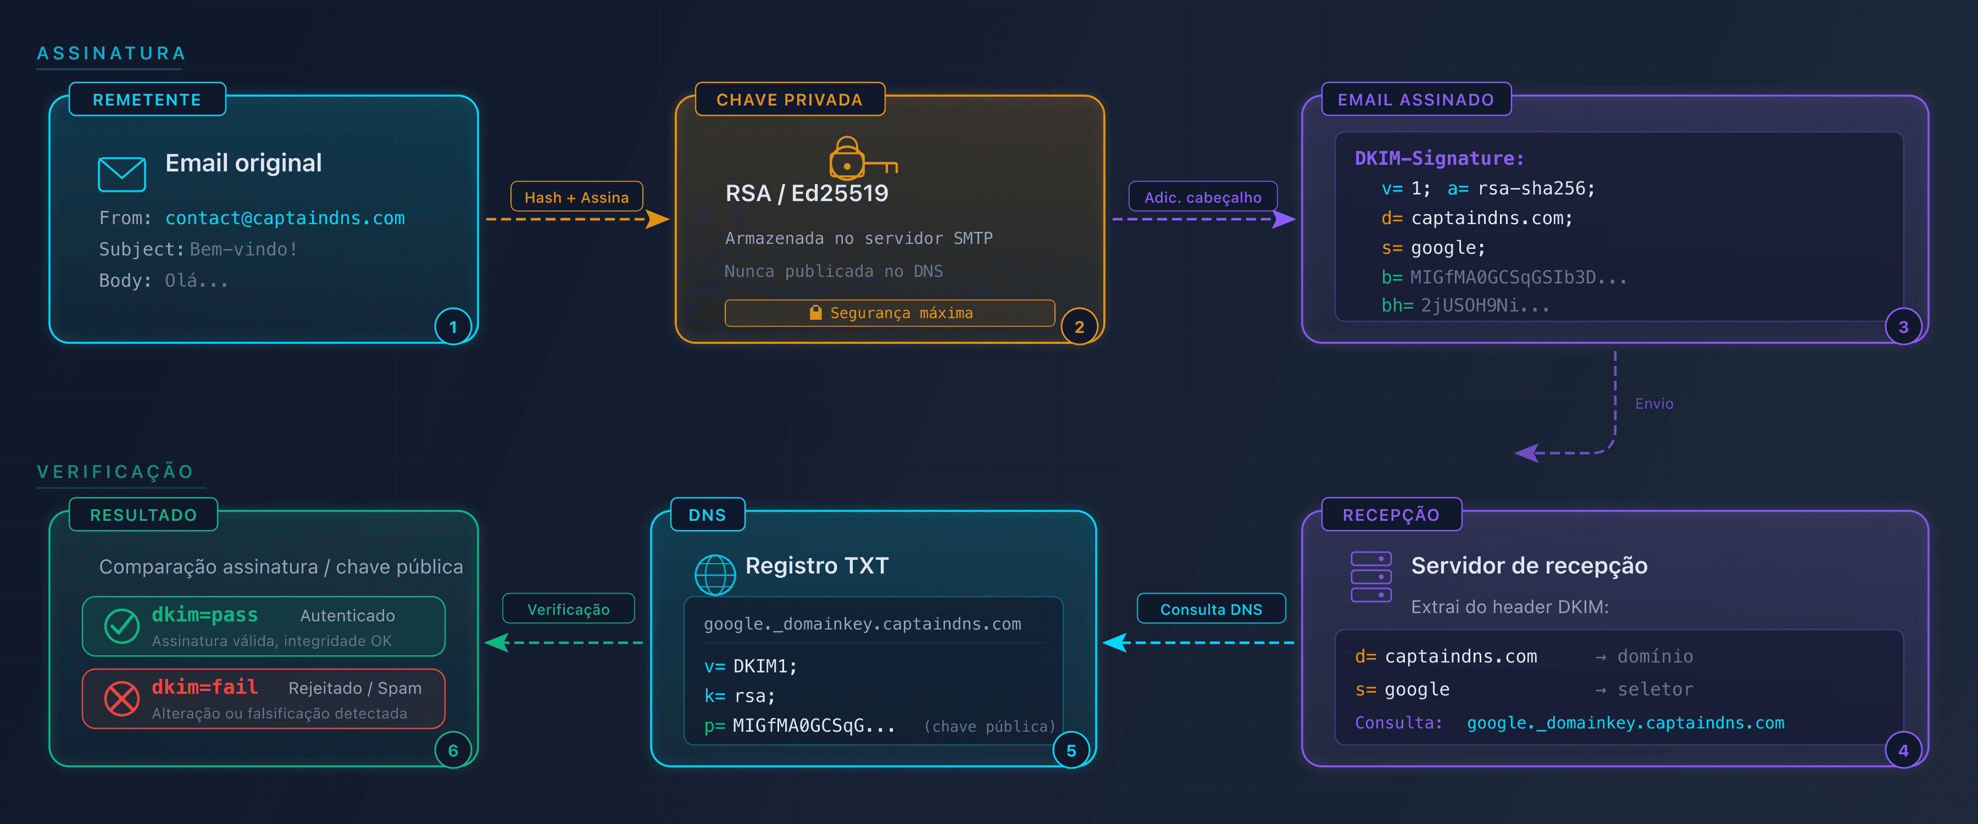
Task: Click the DKIM-Signature header text block
Action: coord(1440,158)
